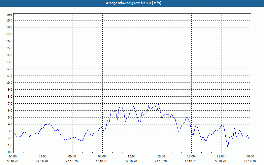Screen dimensions: 264x165
Task: Click the 13,0 y-axis tick label
Action: [x=10, y=62]
